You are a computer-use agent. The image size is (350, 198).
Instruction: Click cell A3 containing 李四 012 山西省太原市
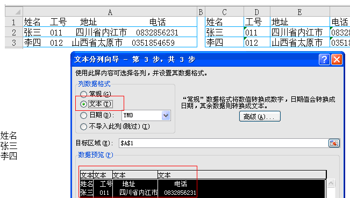click(110, 42)
